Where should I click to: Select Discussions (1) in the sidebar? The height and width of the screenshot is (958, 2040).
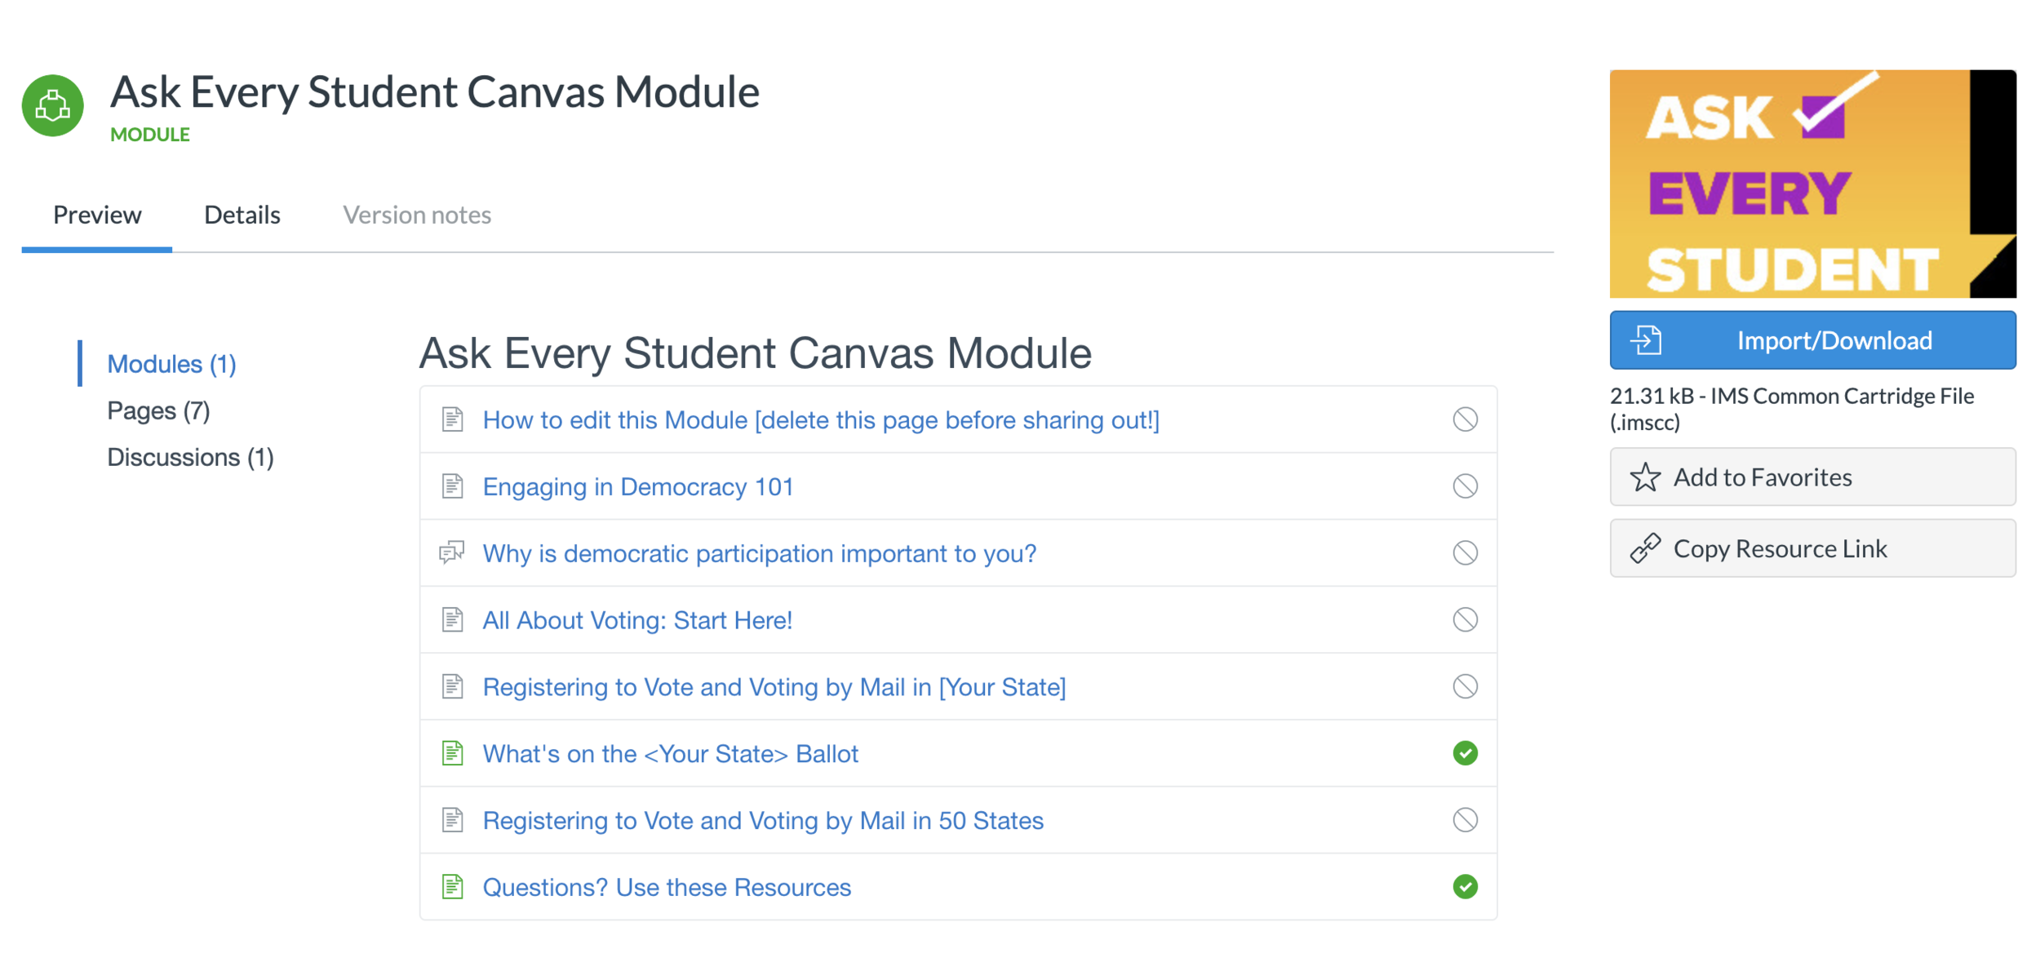(190, 457)
